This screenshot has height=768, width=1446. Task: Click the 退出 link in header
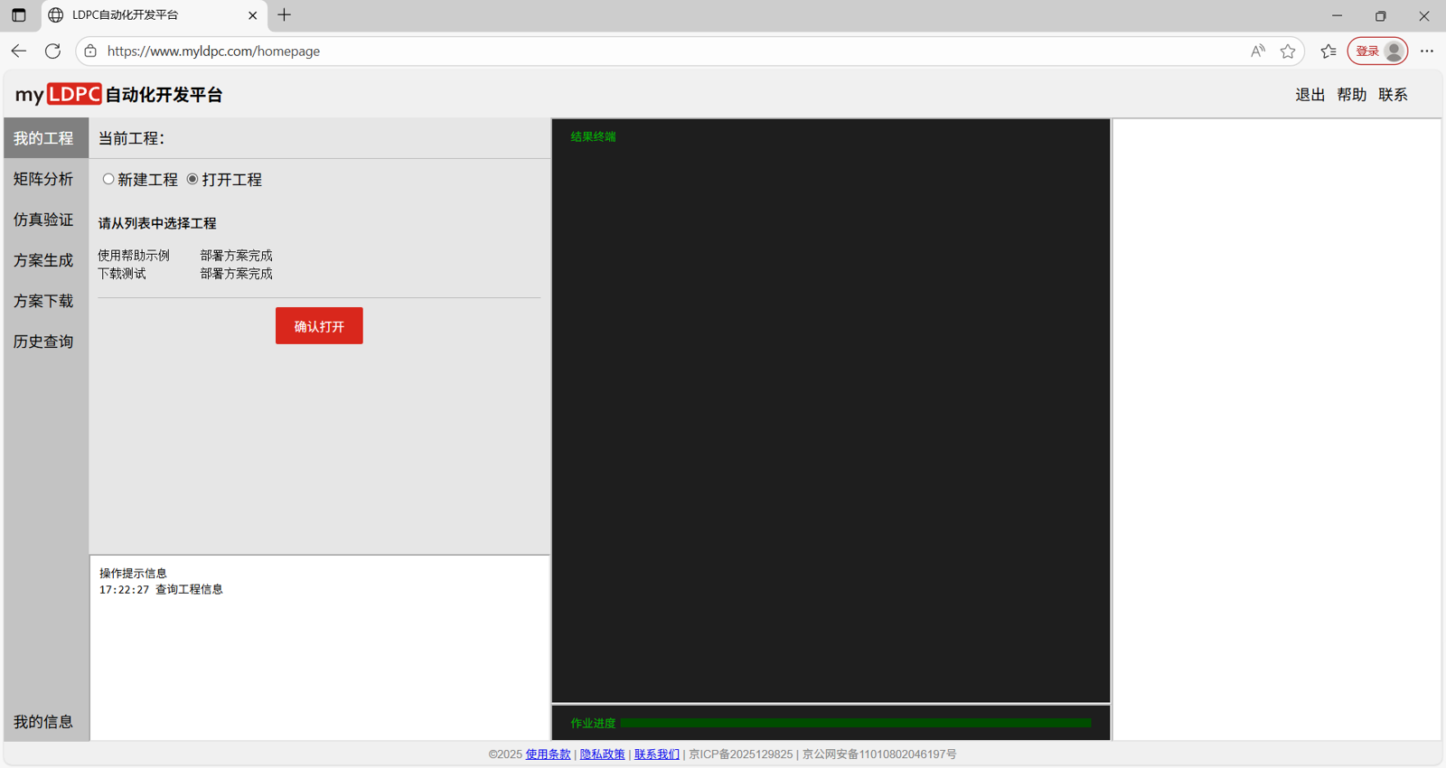1310,95
